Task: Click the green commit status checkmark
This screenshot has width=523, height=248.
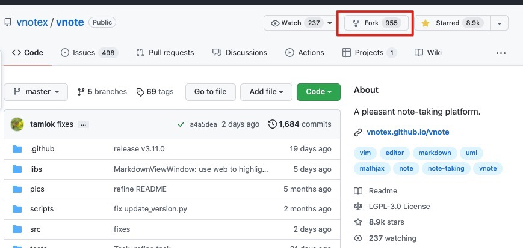Action: 181,124
